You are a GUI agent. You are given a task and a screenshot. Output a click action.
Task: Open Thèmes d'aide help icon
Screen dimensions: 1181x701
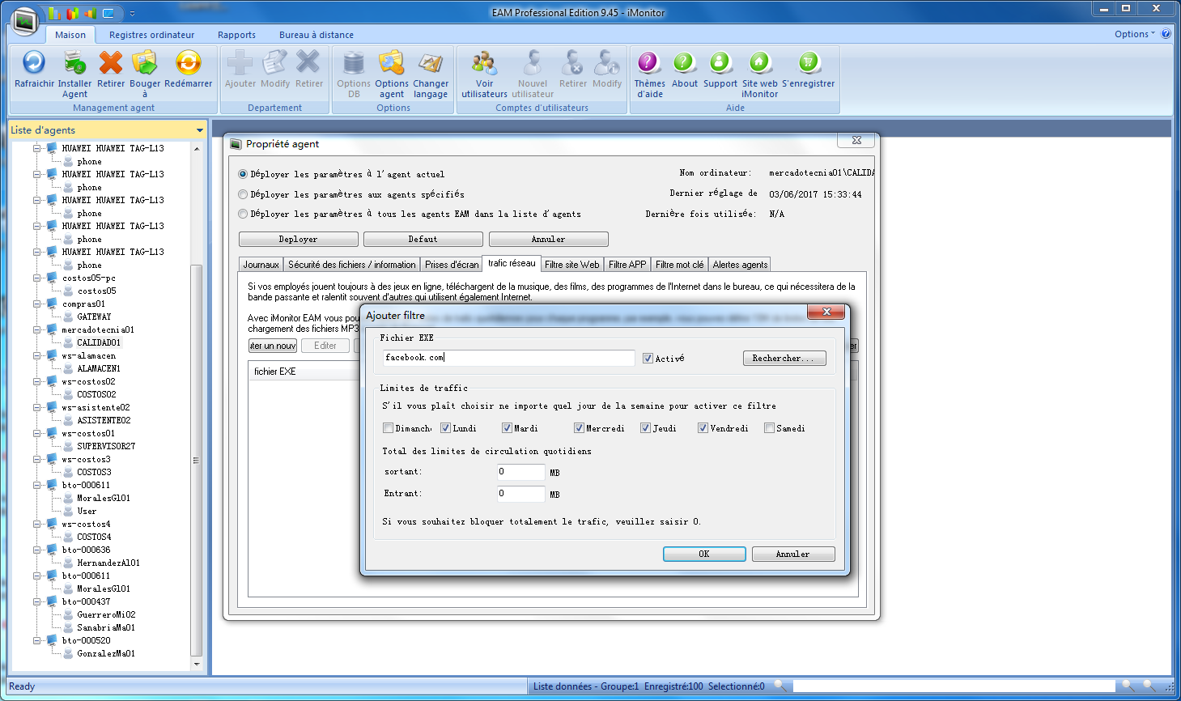coord(649,63)
